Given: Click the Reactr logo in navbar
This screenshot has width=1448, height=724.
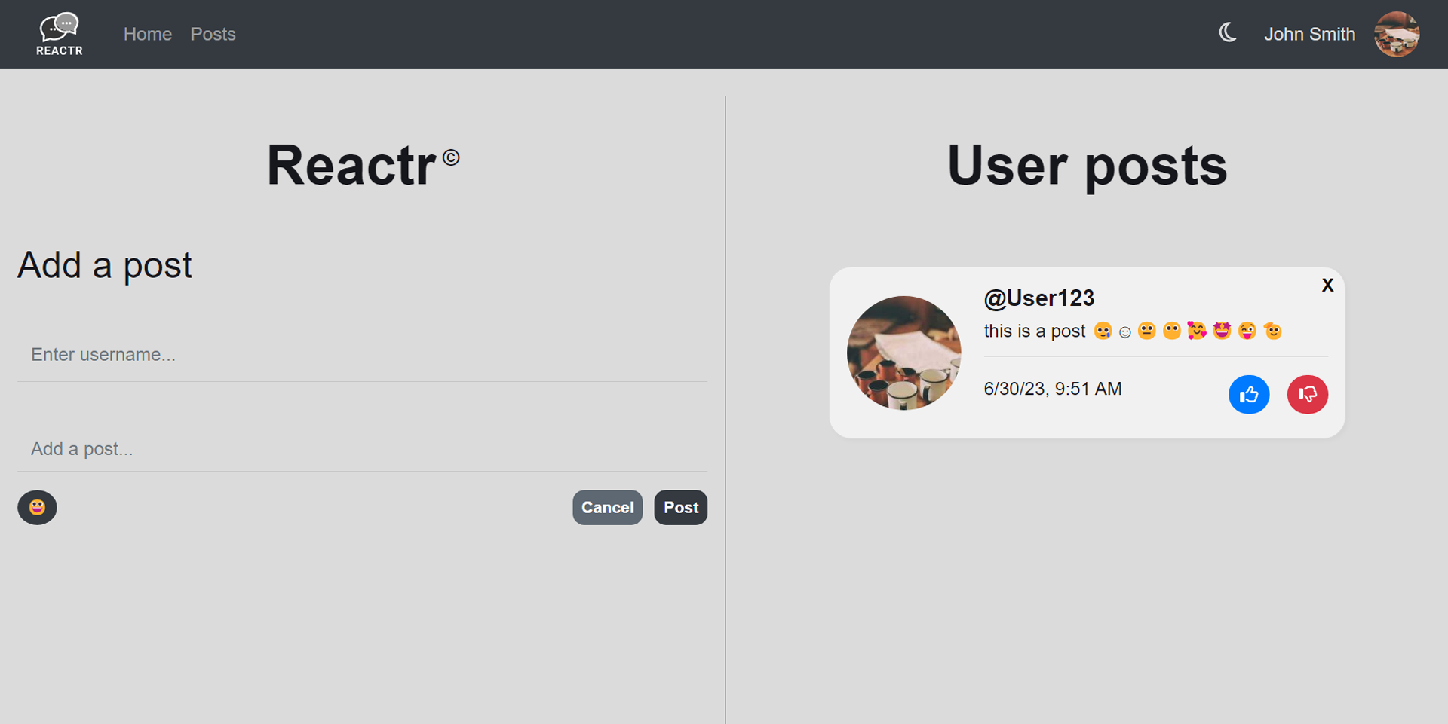Looking at the screenshot, I should (60, 34).
